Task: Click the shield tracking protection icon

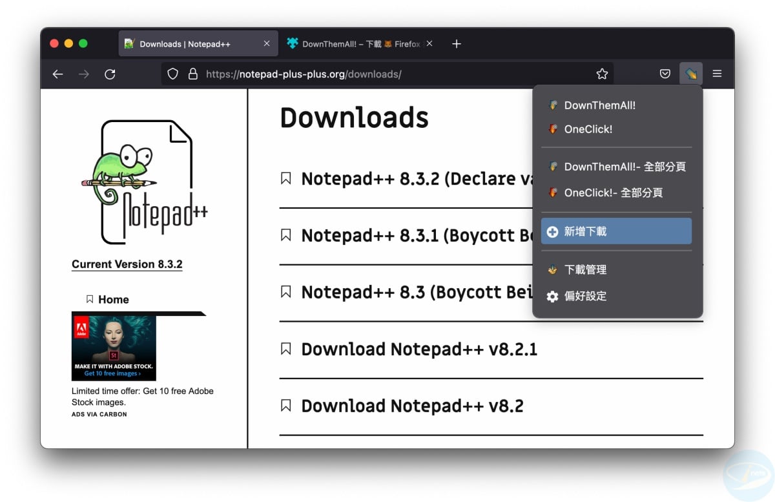Action: click(x=172, y=74)
